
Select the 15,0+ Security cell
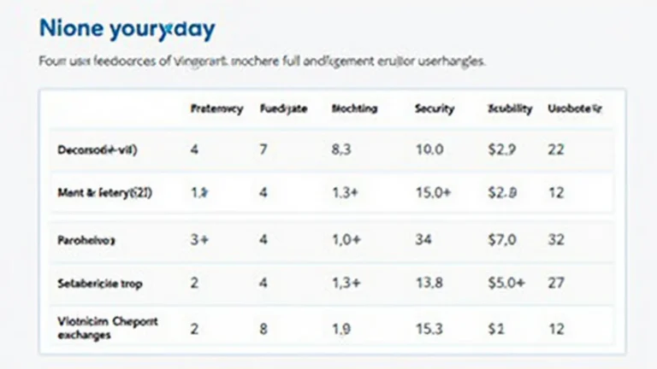(432, 193)
